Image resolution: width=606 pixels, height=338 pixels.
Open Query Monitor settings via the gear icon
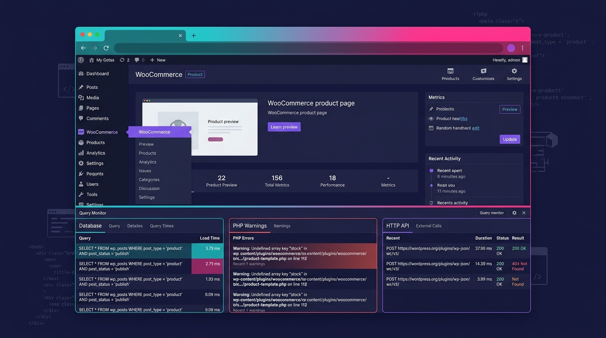coord(514,213)
